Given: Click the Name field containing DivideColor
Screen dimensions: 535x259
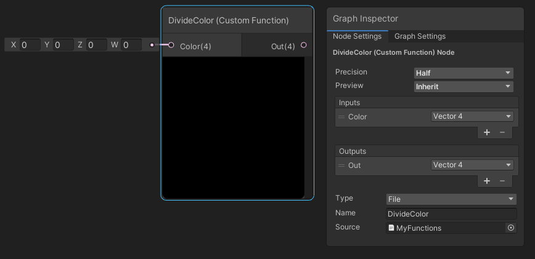Looking at the screenshot, I should [451, 214].
